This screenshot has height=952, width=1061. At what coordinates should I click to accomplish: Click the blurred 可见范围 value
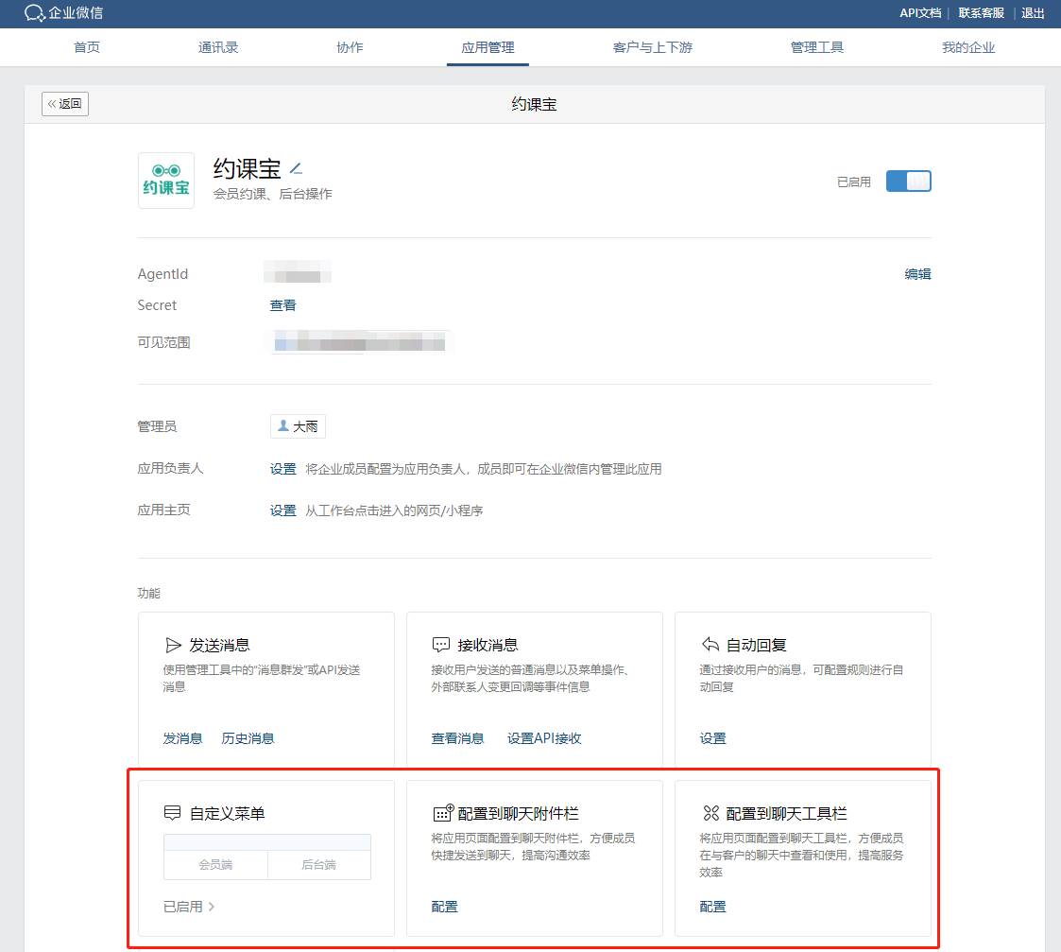click(x=360, y=342)
